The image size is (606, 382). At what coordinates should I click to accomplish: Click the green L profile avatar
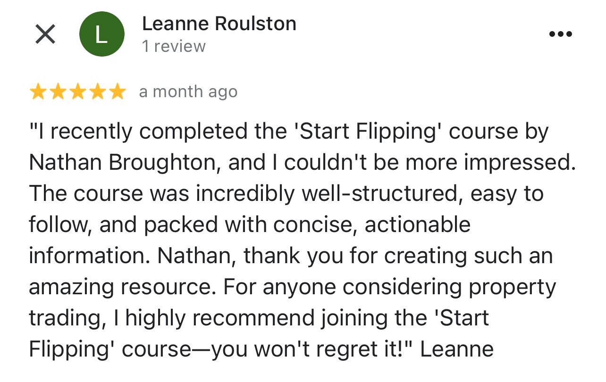point(102,34)
